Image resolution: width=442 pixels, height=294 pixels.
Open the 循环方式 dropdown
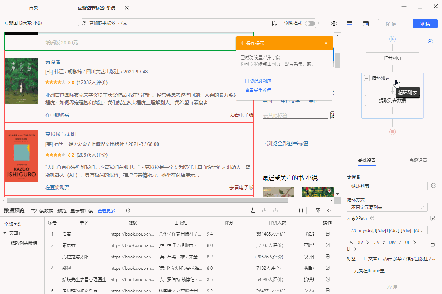[387, 207]
